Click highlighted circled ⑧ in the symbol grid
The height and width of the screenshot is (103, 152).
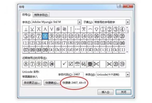(45, 36)
